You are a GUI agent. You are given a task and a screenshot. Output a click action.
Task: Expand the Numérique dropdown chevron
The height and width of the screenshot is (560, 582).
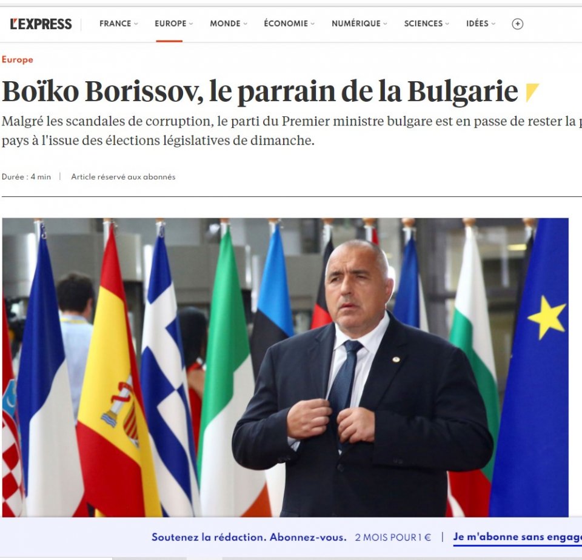coord(386,24)
